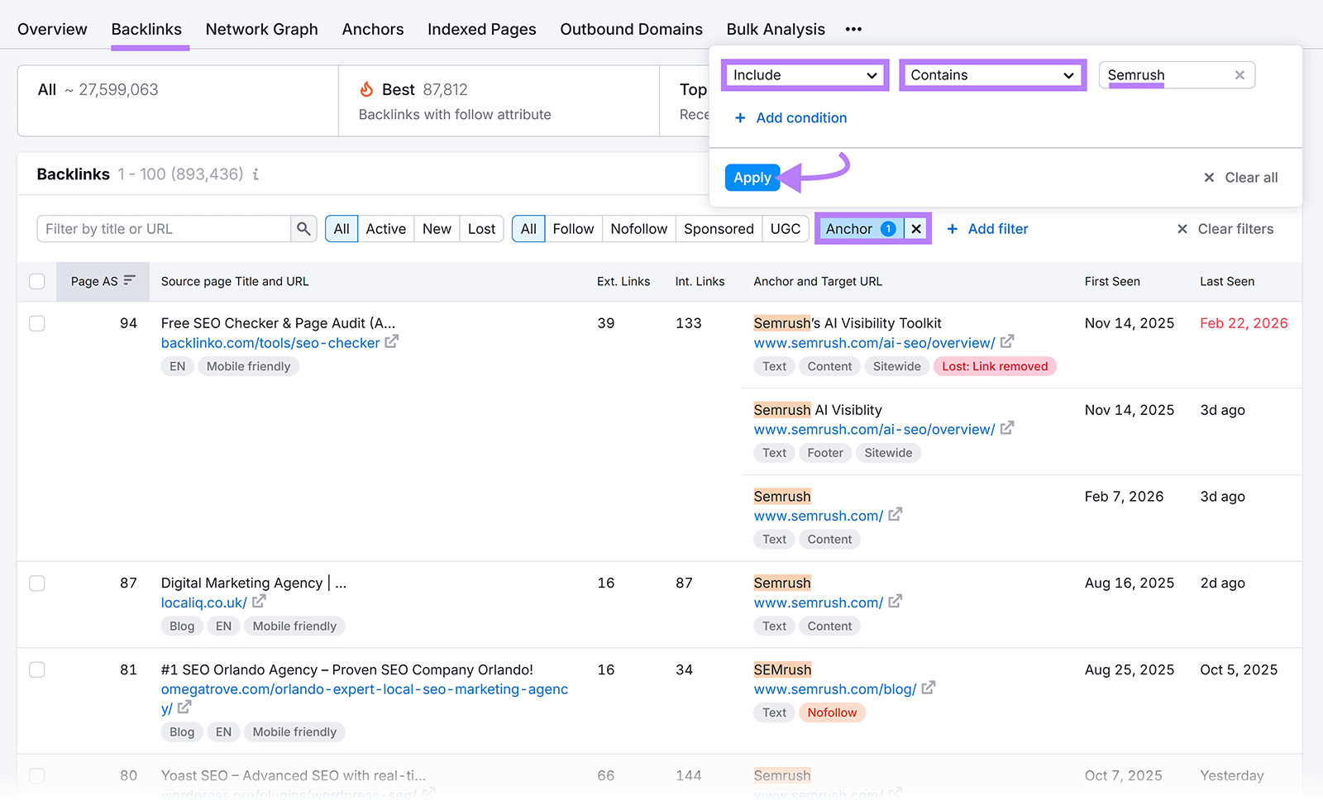Click the plus icon beside Add condition
Screen dimensions: 1323x805
click(x=740, y=118)
